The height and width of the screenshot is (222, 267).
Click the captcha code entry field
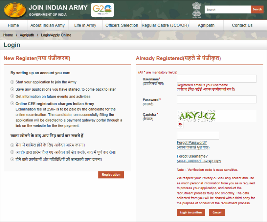click(x=198, y=136)
